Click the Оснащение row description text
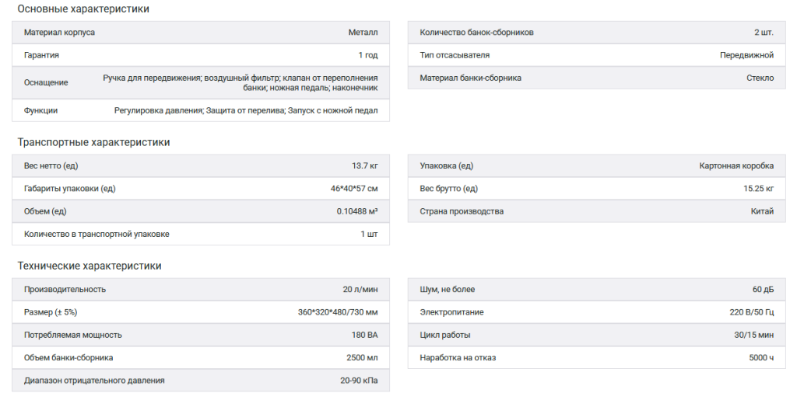Image resolution: width=797 pixels, height=393 pixels. 240,82
